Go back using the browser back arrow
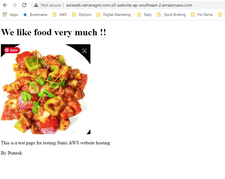 pos(5,5)
